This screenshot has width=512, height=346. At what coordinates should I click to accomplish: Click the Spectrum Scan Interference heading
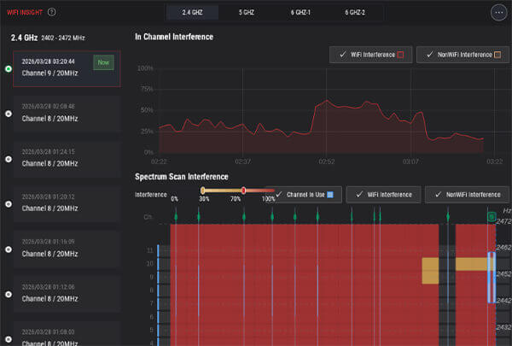tap(182, 177)
